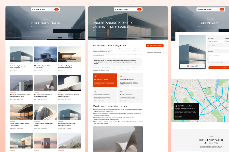
Task: Click thumbnail of coastal markets article card
Action: tap(21, 83)
